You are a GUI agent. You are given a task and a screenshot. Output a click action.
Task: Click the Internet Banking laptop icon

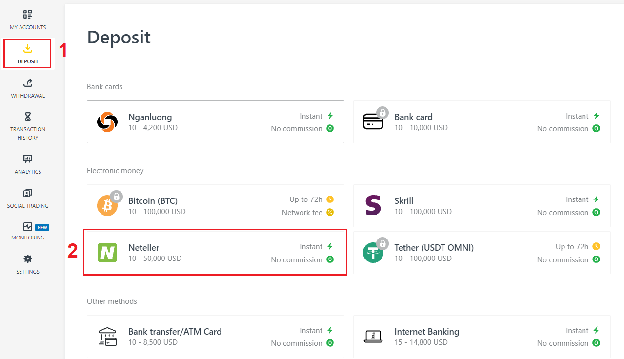(373, 337)
